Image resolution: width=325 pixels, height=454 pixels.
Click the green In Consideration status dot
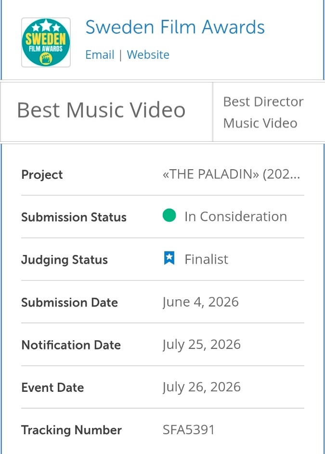pos(169,215)
